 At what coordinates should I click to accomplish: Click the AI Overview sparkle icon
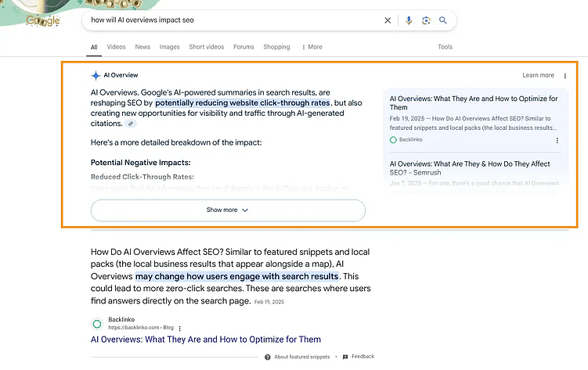(x=96, y=76)
